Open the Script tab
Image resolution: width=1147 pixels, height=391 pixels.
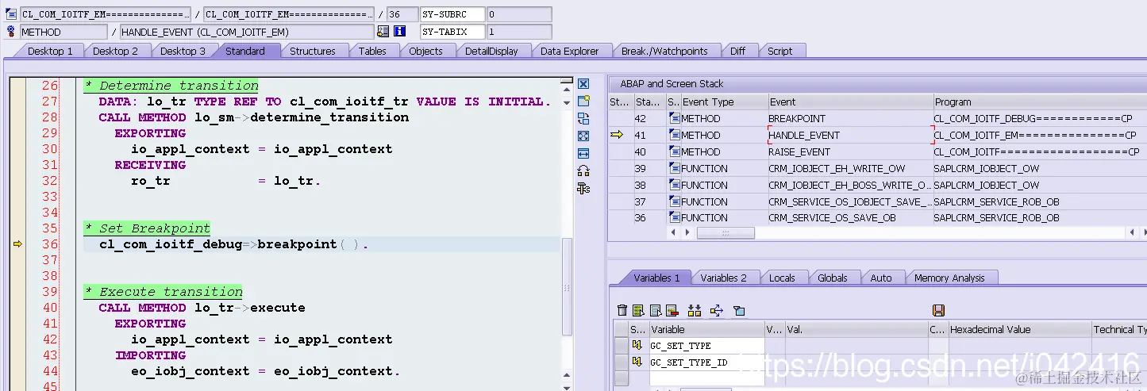[x=779, y=51]
